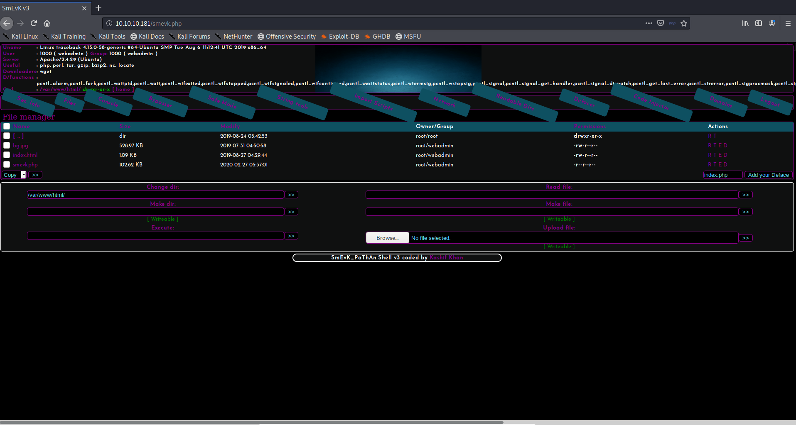Open a new browser tab
This screenshot has height=425, width=796.
98,8
